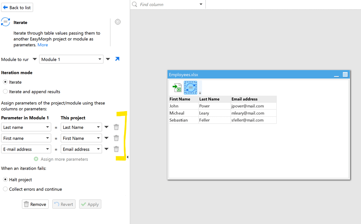Select the Halt project option
Screen dimensions: 361x224
pyautogui.click(x=5, y=180)
